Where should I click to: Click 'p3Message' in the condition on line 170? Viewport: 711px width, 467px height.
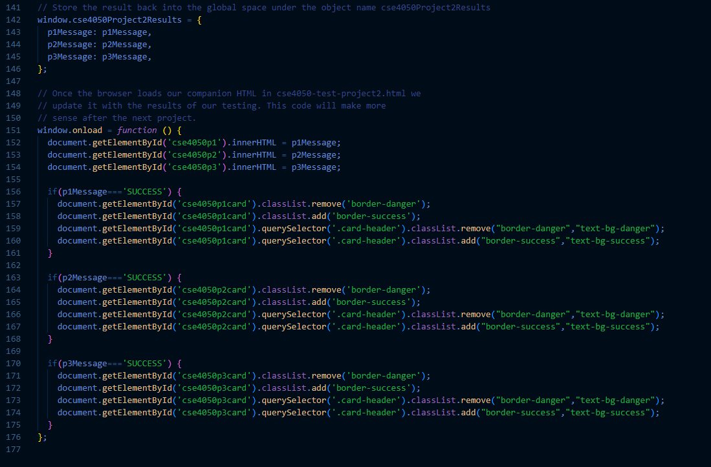pos(85,364)
